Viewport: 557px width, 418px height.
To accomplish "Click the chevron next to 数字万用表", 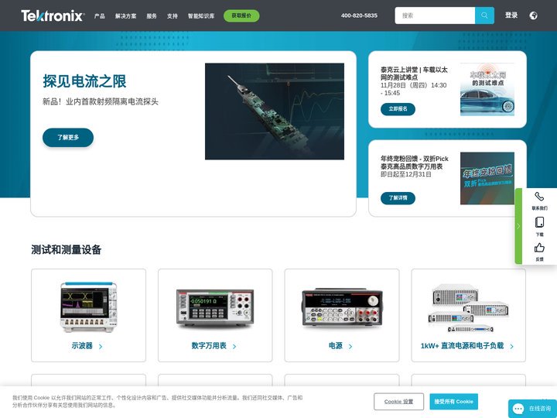I will tap(234, 347).
